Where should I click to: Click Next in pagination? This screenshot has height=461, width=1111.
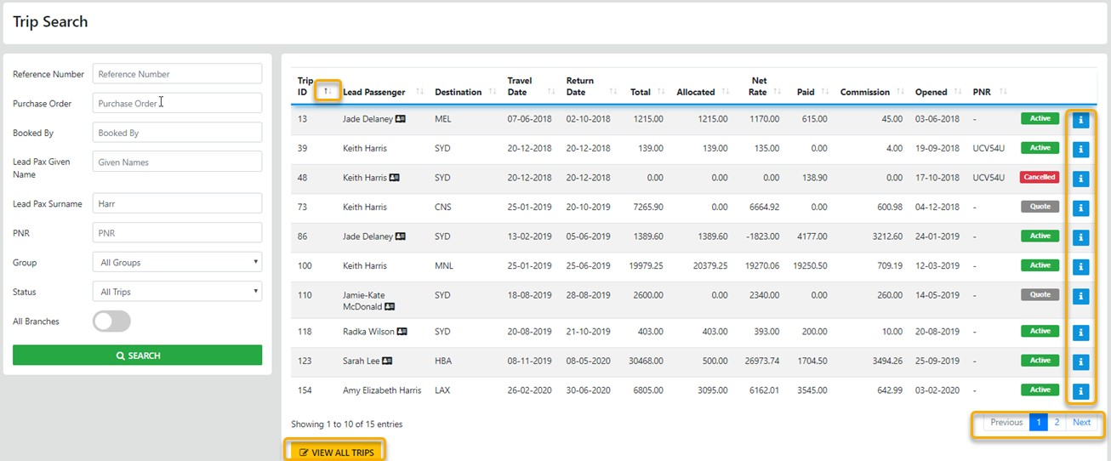point(1081,423)
